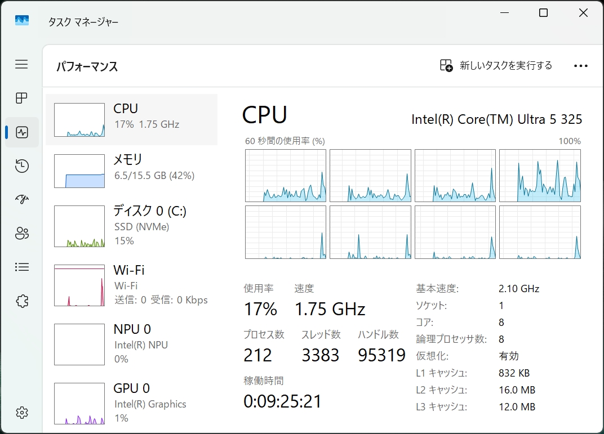The width and height of the screenshot is (604, 434).
Task: Expand the three-dots more options menu
Action: click(580, 66)
